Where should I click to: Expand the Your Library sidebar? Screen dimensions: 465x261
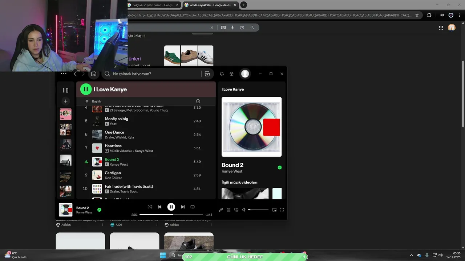click(65, 90)
